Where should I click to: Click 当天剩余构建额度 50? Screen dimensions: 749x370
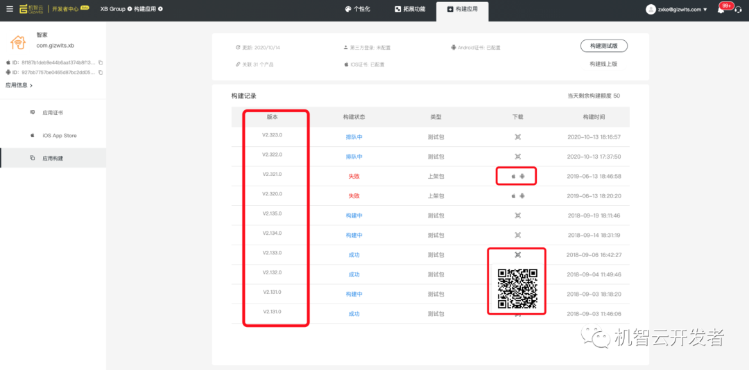coord(594,96)
